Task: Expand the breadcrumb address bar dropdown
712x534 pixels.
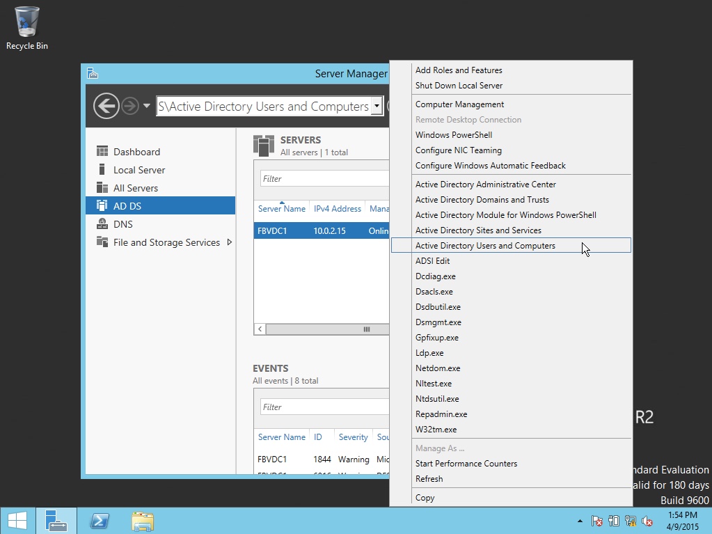Action: pyautogui.click(x=377, y=107)
